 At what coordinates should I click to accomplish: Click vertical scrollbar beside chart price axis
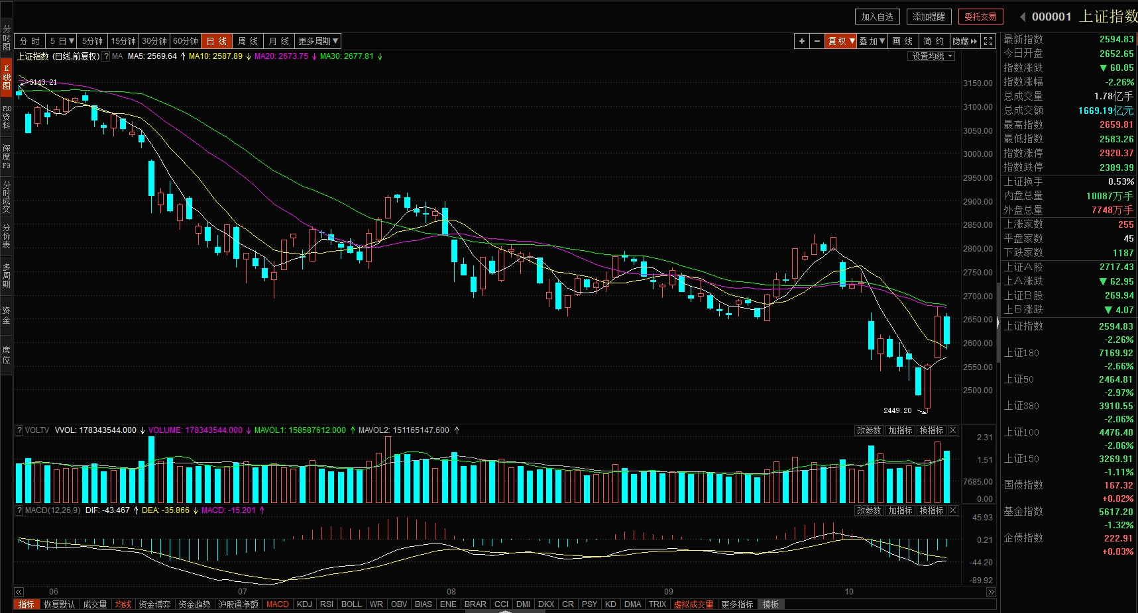click(998, 322)
